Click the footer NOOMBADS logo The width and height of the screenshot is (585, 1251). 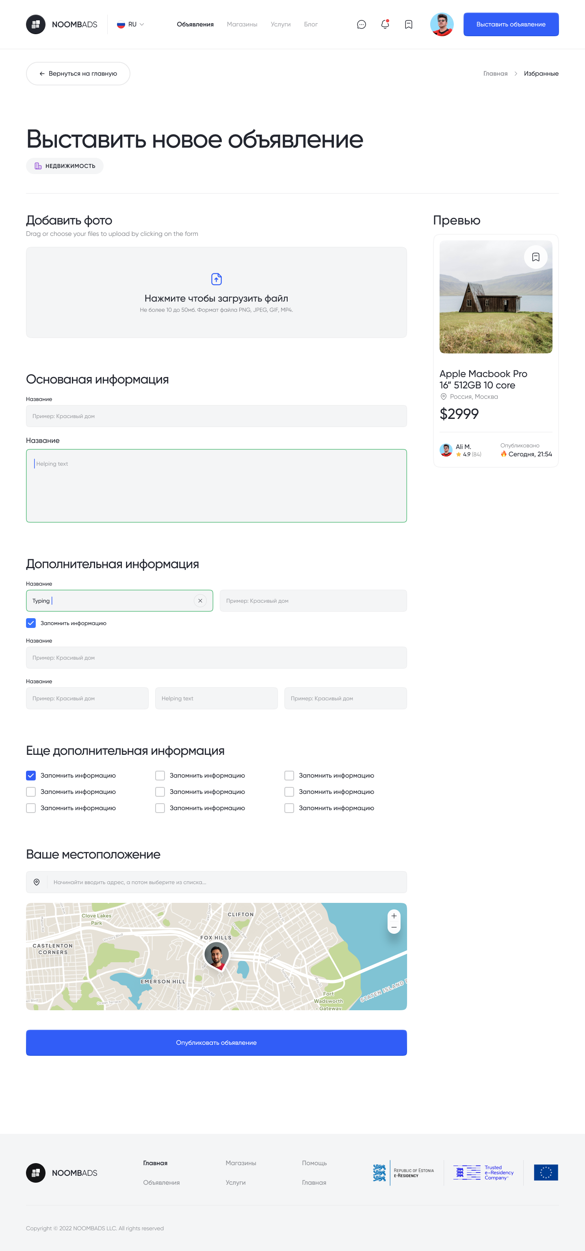coord(62,1173)
